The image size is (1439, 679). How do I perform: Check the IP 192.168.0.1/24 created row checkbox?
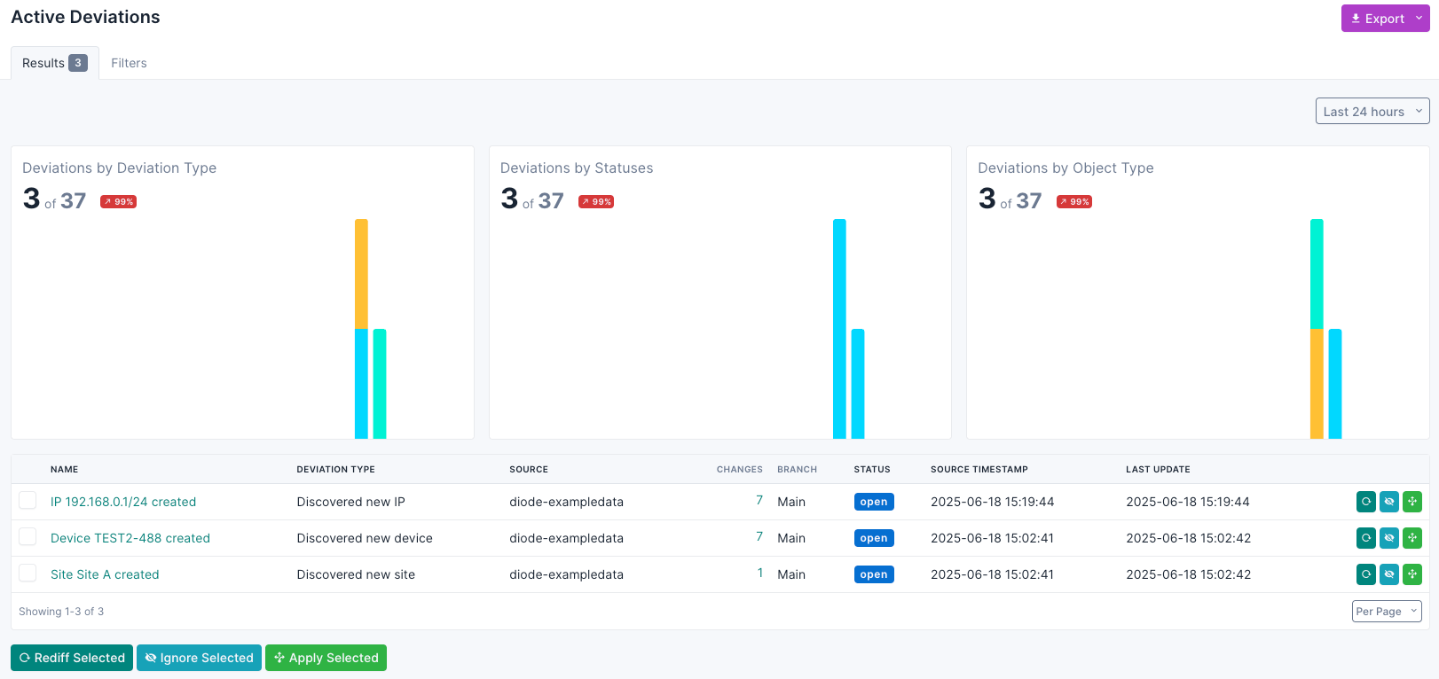tap(28, 501)
